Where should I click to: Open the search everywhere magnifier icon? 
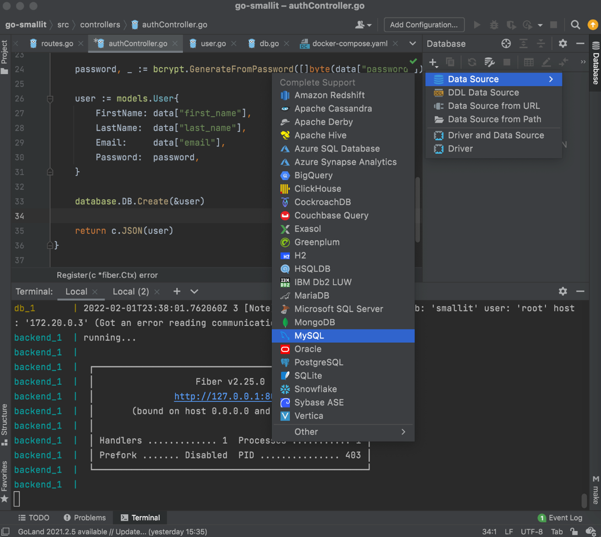click(x=575, y=25)
